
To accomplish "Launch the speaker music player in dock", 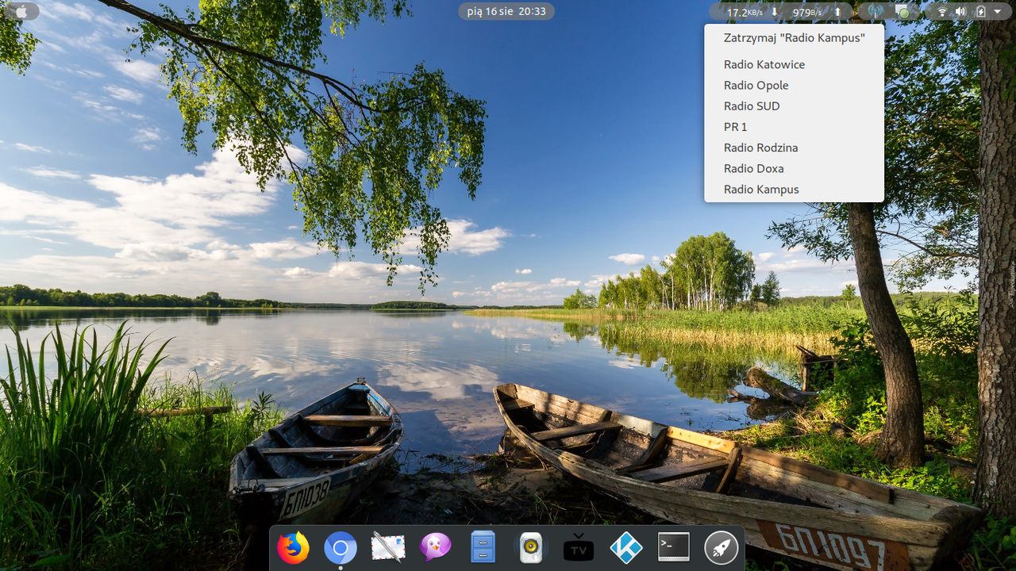I will (531, 547).
